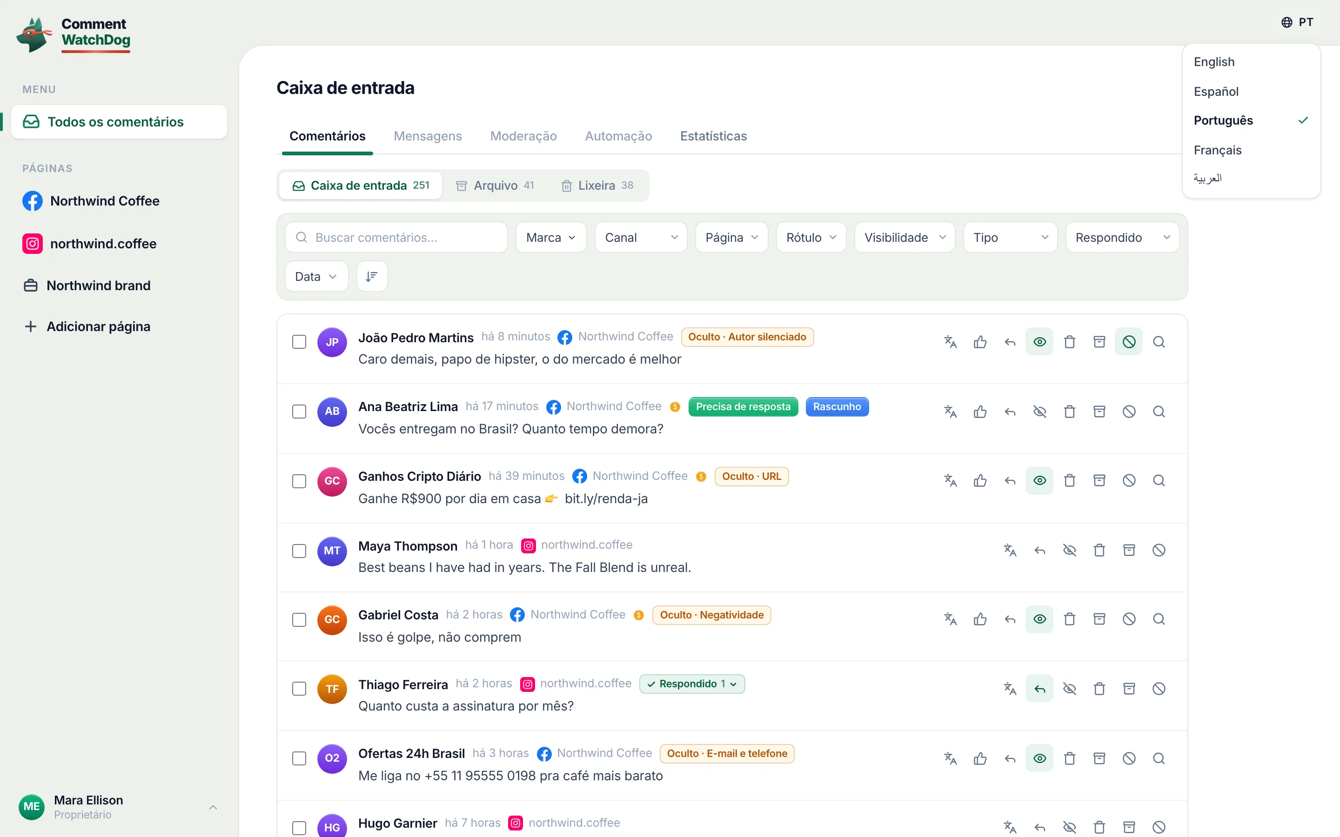Open the Moderação tab

point(523,136)
